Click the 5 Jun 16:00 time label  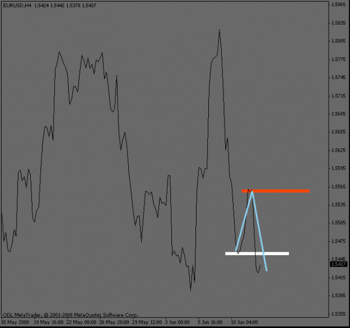[x=210, y=322]
